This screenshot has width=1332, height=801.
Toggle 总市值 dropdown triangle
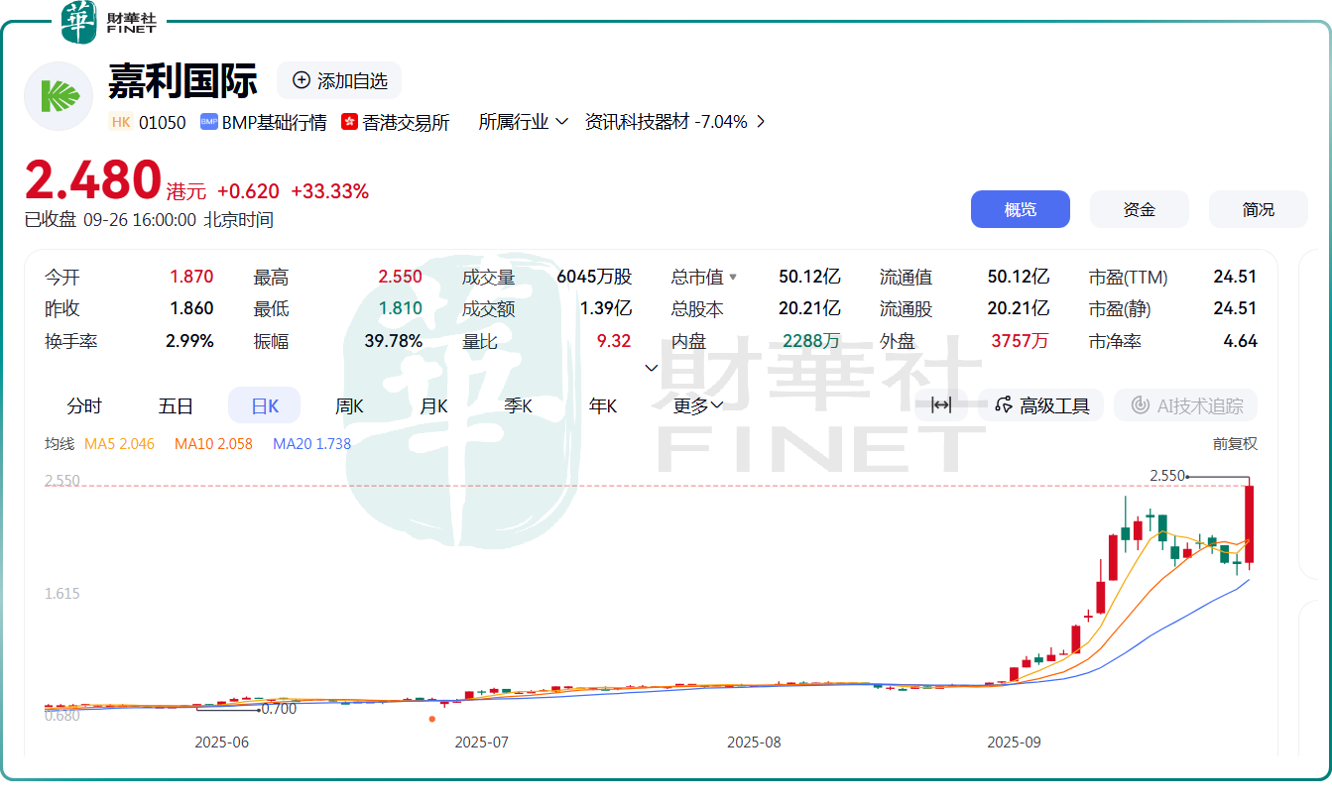point(733,278)
